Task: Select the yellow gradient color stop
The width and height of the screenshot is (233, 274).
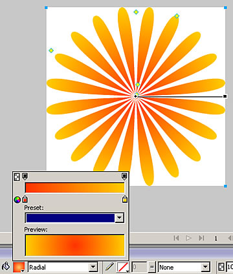Action: point(124,199)
